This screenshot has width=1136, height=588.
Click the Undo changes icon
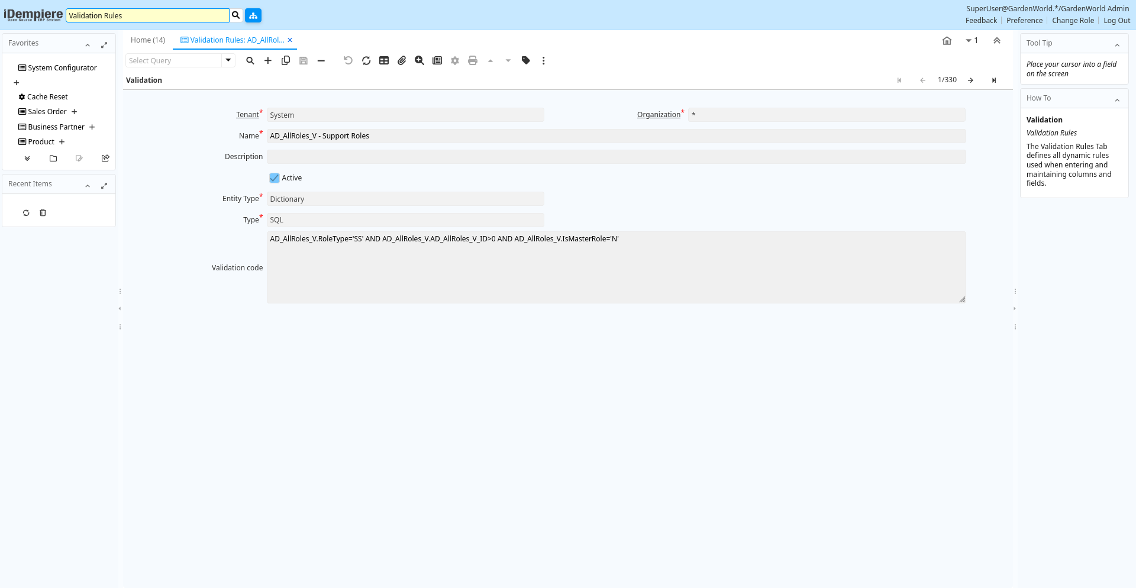pos(348,60)
